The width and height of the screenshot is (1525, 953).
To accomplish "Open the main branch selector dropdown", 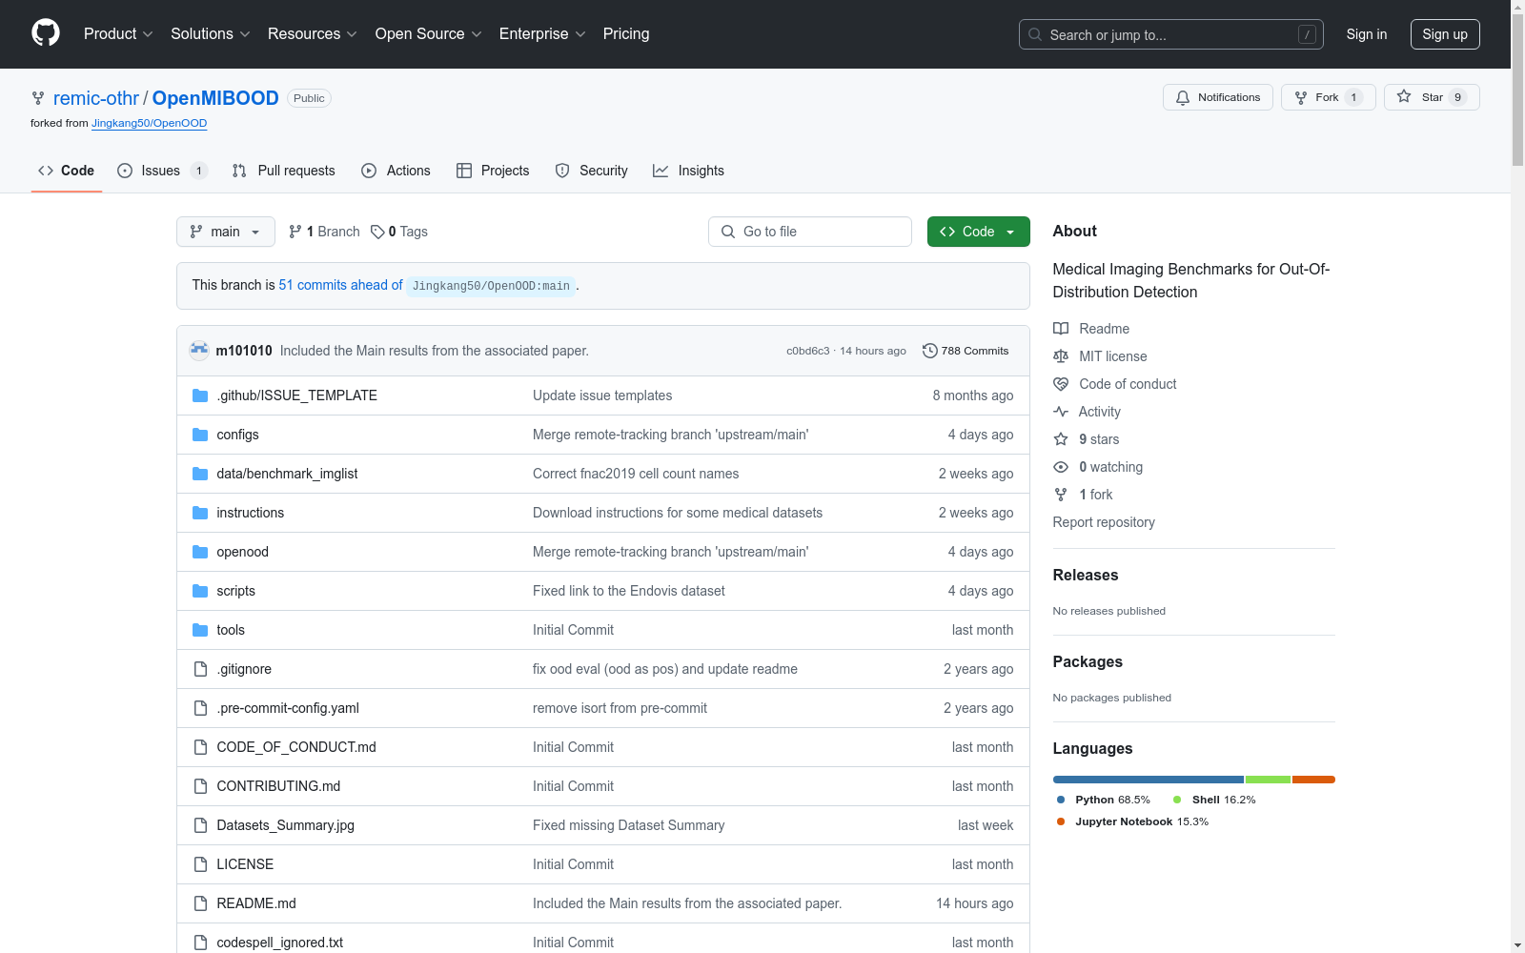I will [226, 232].
